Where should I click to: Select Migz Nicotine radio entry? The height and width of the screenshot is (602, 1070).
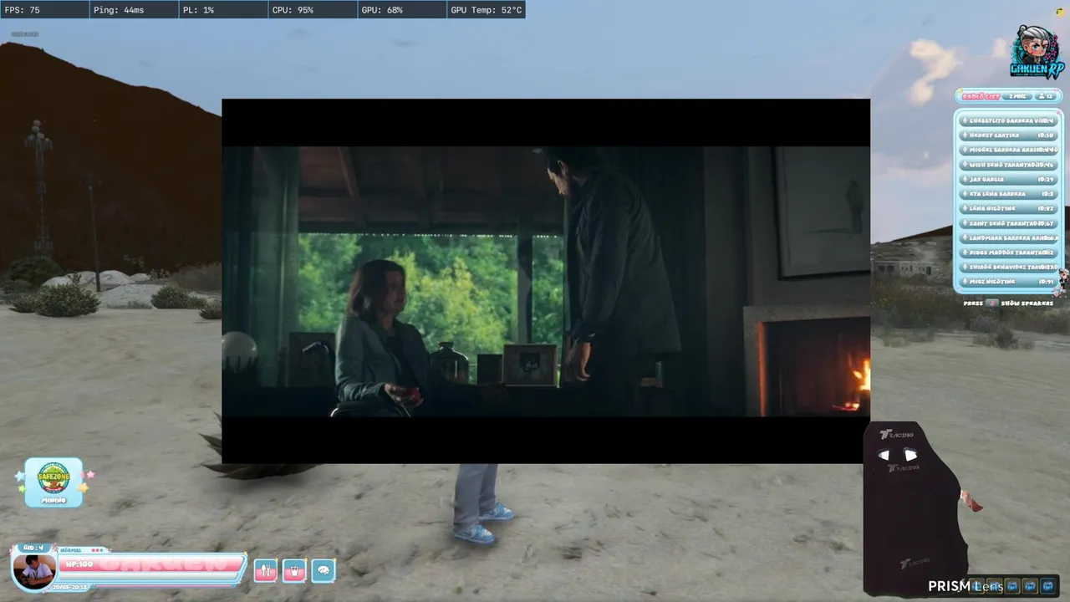(1009, 282)
